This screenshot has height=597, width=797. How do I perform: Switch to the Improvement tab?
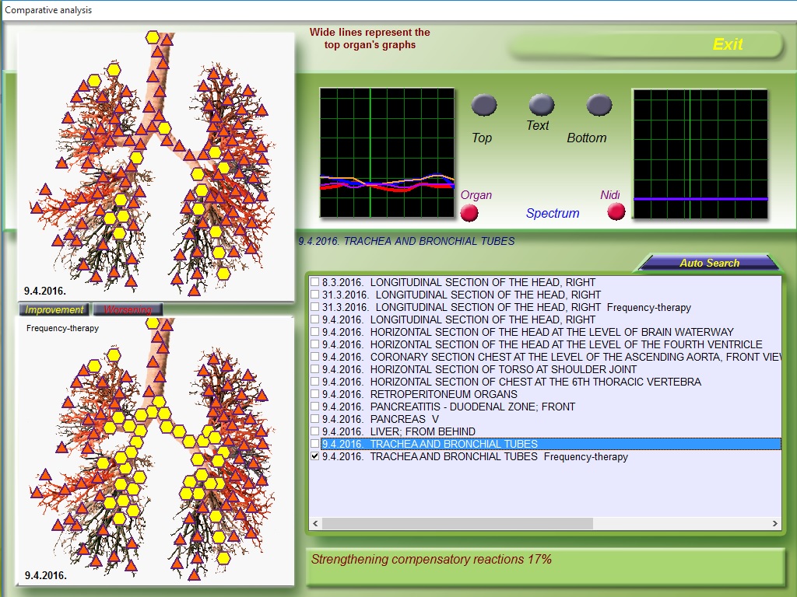click(x=54, y=309)
